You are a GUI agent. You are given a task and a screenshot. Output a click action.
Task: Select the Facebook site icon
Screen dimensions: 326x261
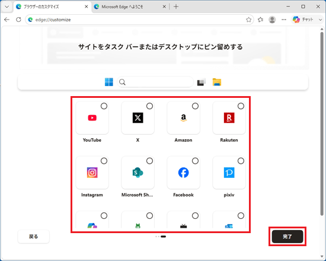pyautogui.click(x=183, y=173)
